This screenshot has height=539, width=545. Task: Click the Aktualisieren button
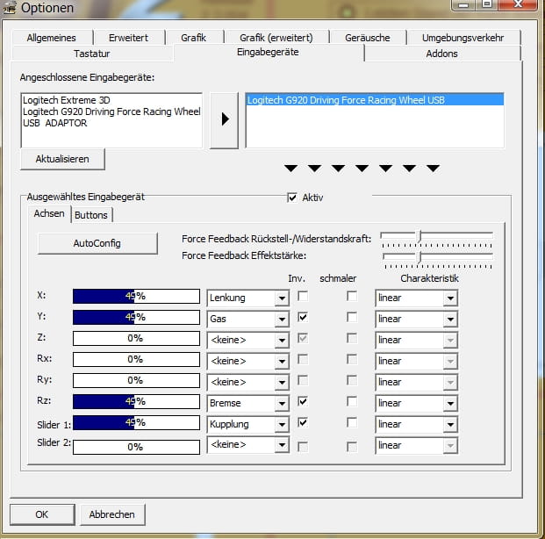tap(62, 159)
